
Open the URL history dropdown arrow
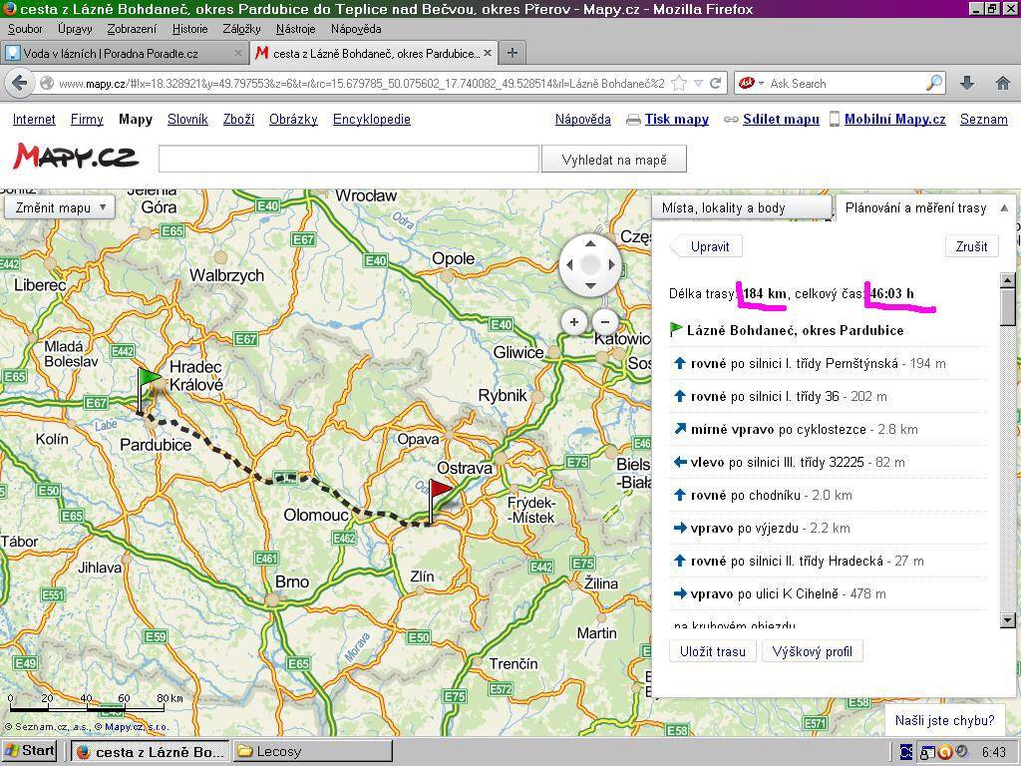698,84
